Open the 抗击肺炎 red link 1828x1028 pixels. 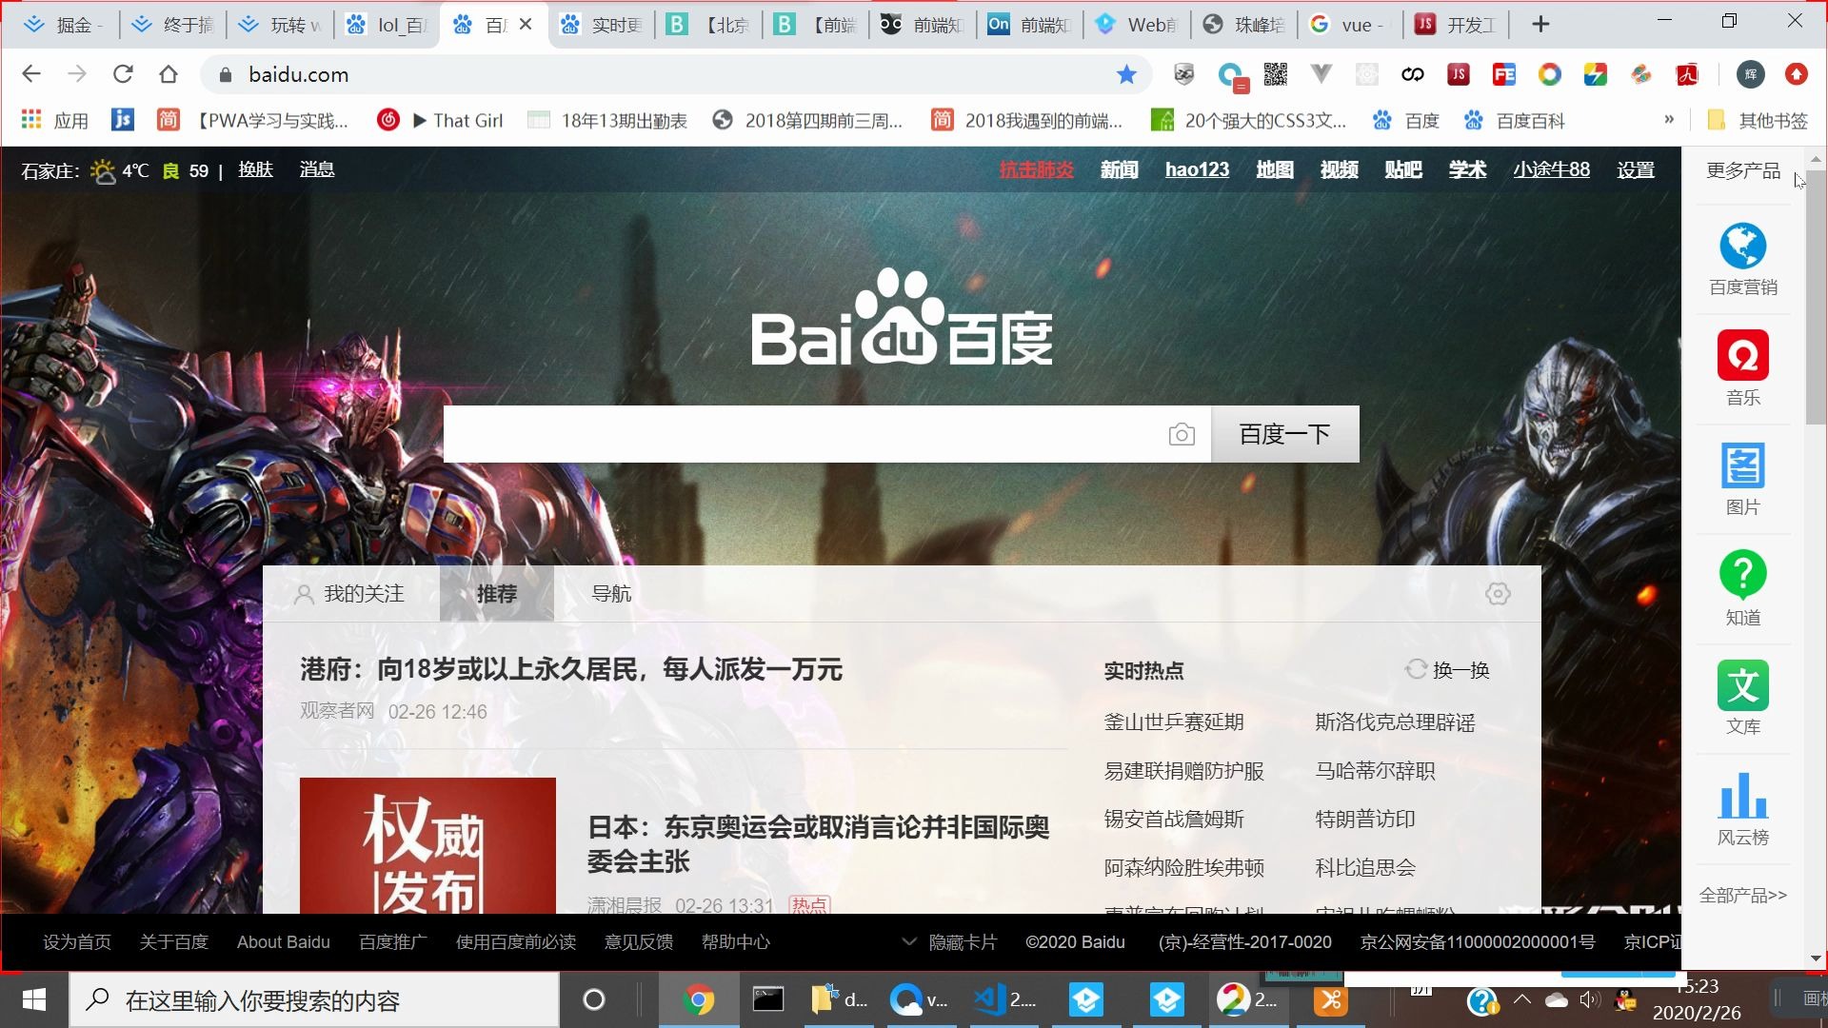(1036, 170)
